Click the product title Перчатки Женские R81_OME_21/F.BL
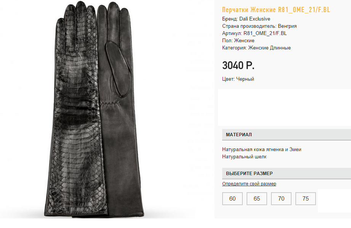The width and height of the screenshot is (351, 228). [276, 10]
